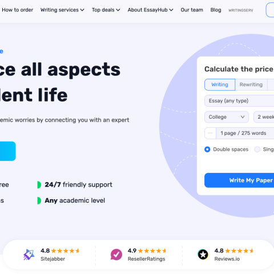
Task: Open the Top deals dropdown
Action: click(x=106, y=10)
